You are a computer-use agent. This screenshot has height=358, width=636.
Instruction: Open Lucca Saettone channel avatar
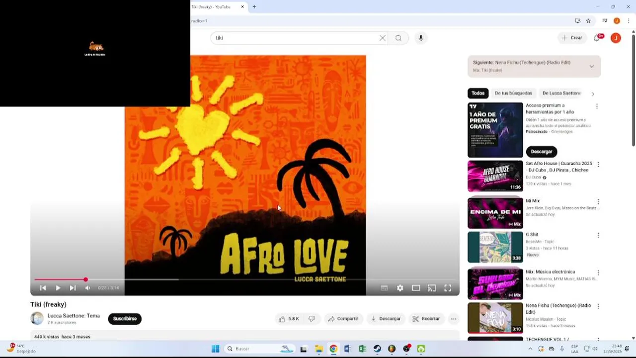(37, 318)
